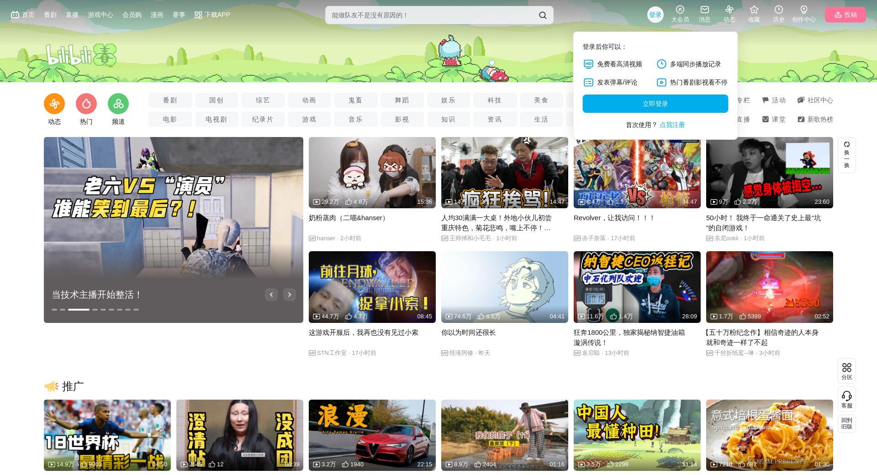Click the search input field
Image resolution: width=877 pixels, height=475 pixels.
click(x=432, y=15)
